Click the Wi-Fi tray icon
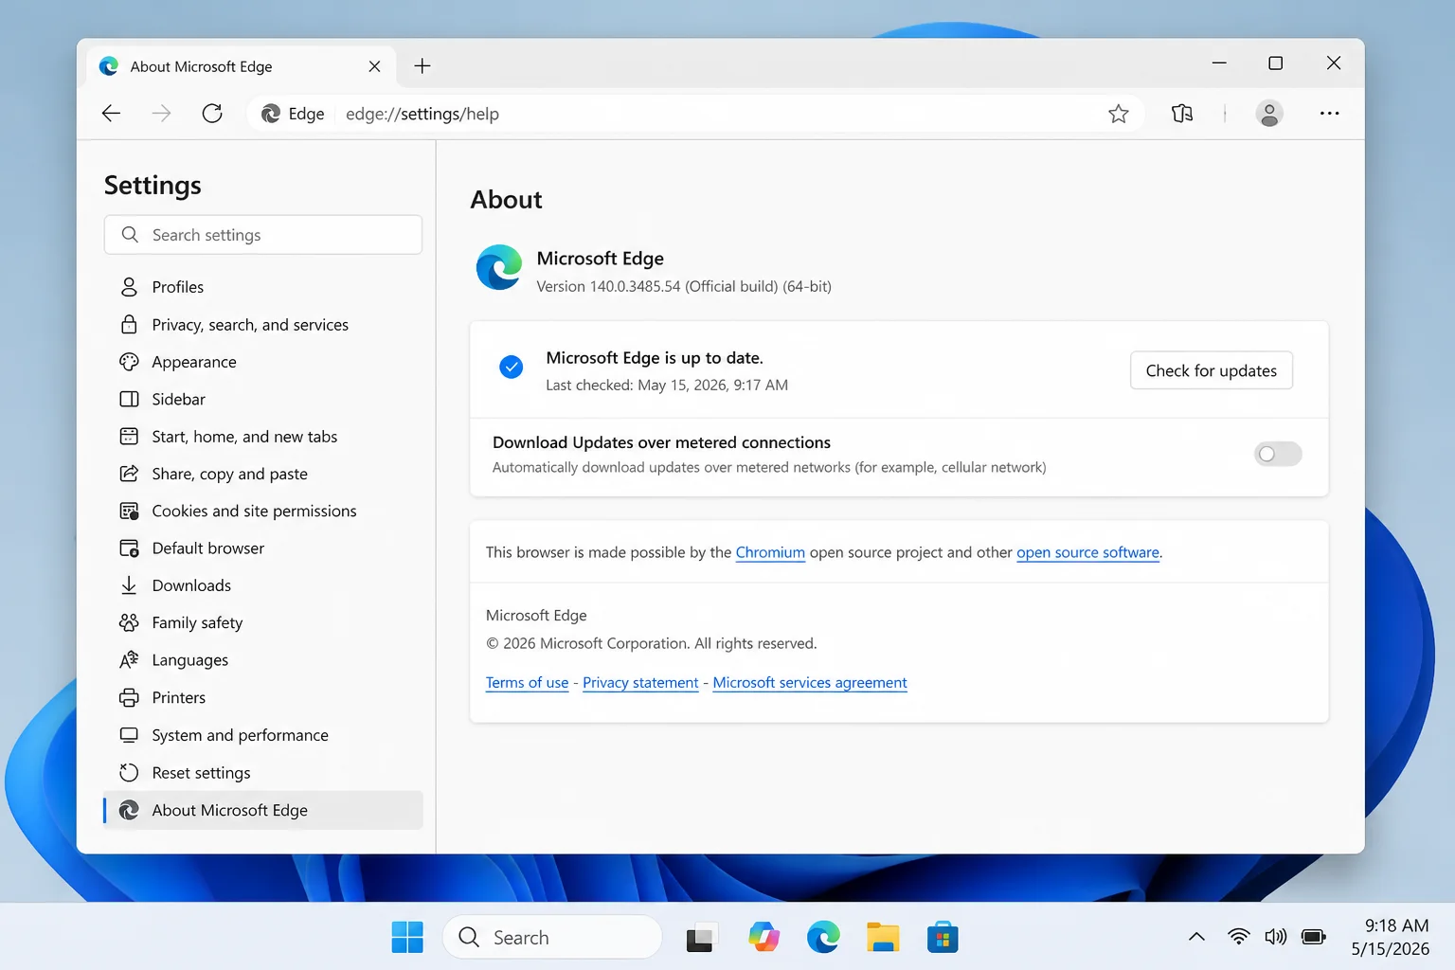Image resolution: width=1455 pixels, height=970 pixels. point(1238,937)
